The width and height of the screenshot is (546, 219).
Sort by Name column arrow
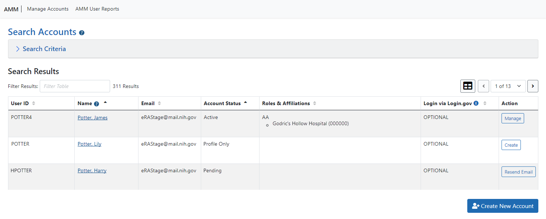(105, 103)
